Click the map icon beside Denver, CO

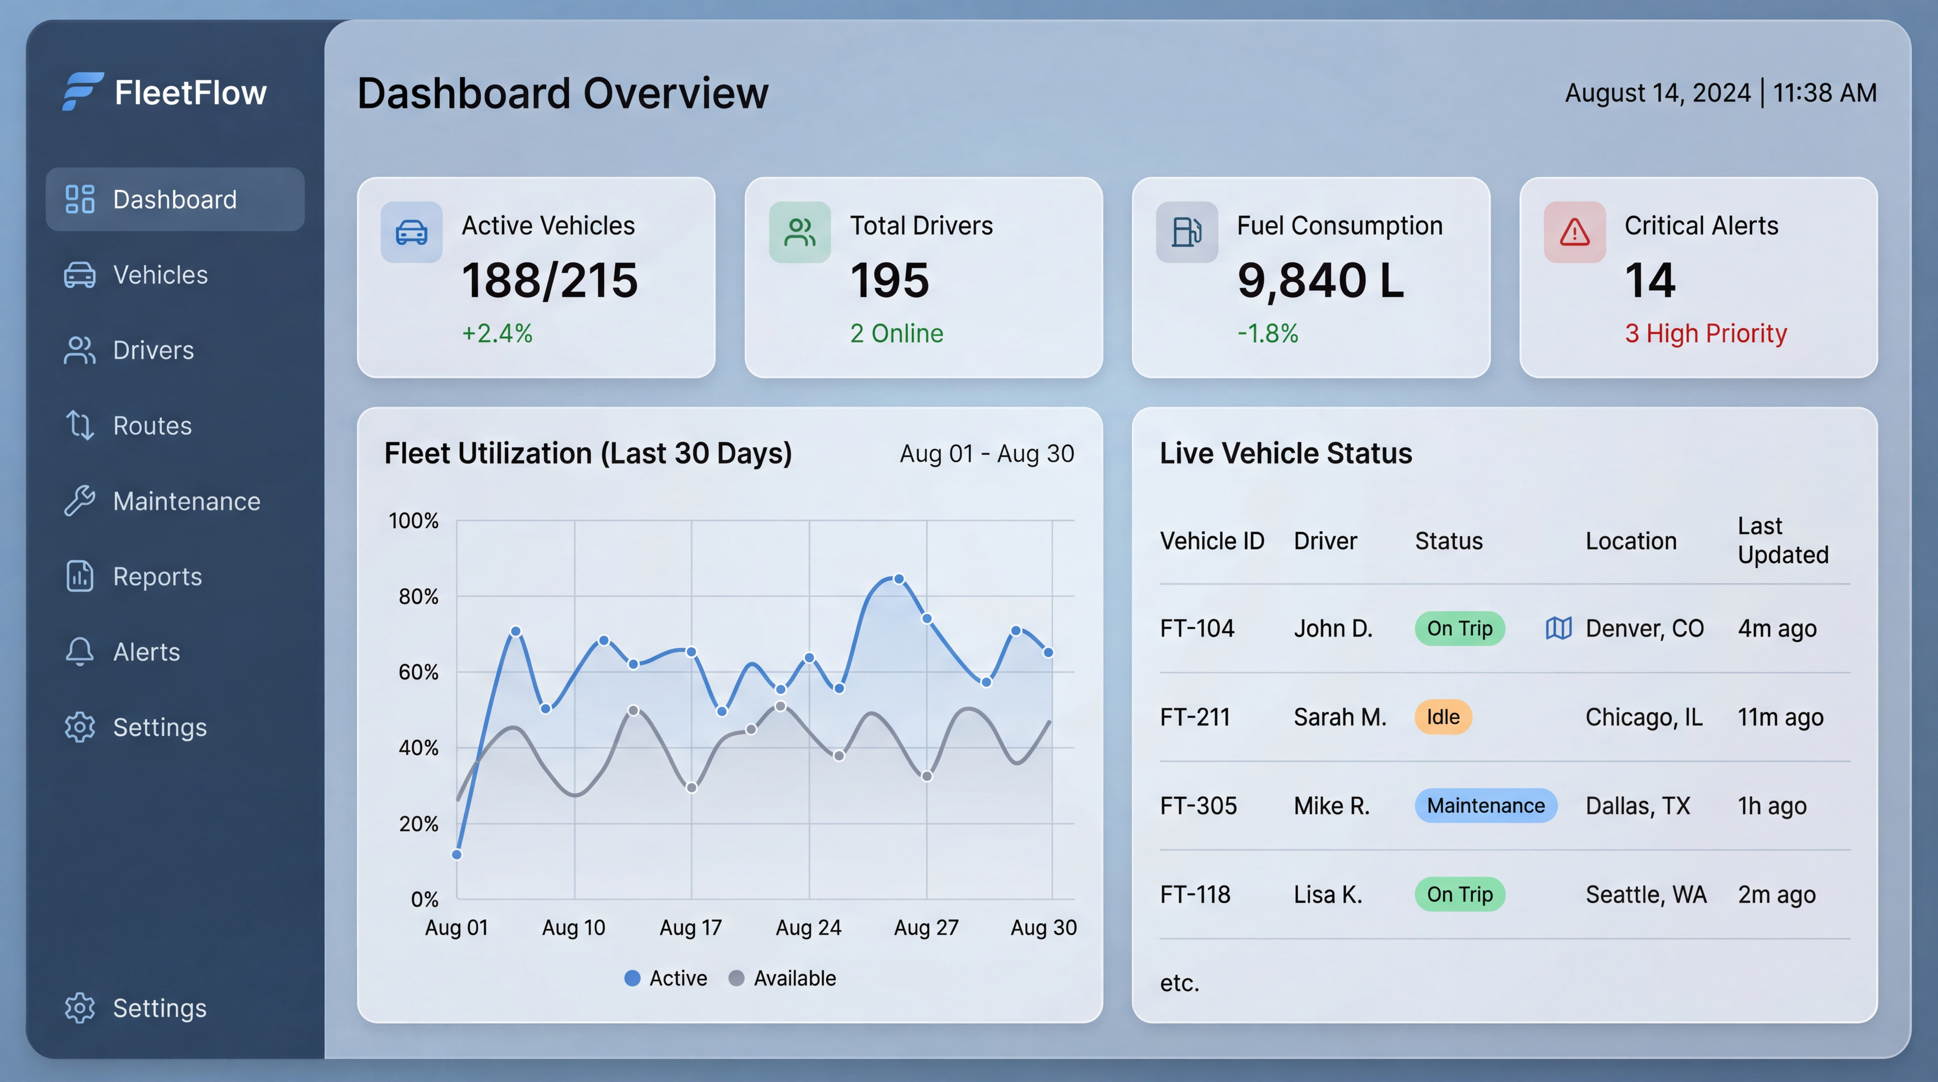click(1558, 628)
